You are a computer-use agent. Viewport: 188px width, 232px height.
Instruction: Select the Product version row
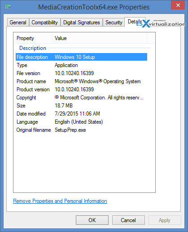[x=81, y=89]
